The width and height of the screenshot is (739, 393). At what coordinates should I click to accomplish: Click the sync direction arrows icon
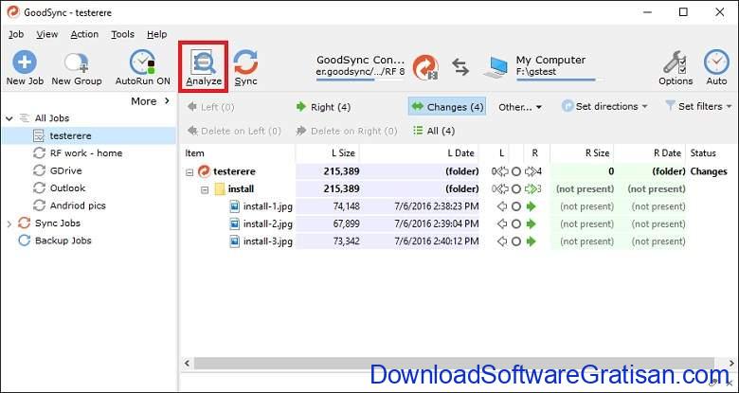click(x=460, y=66)
